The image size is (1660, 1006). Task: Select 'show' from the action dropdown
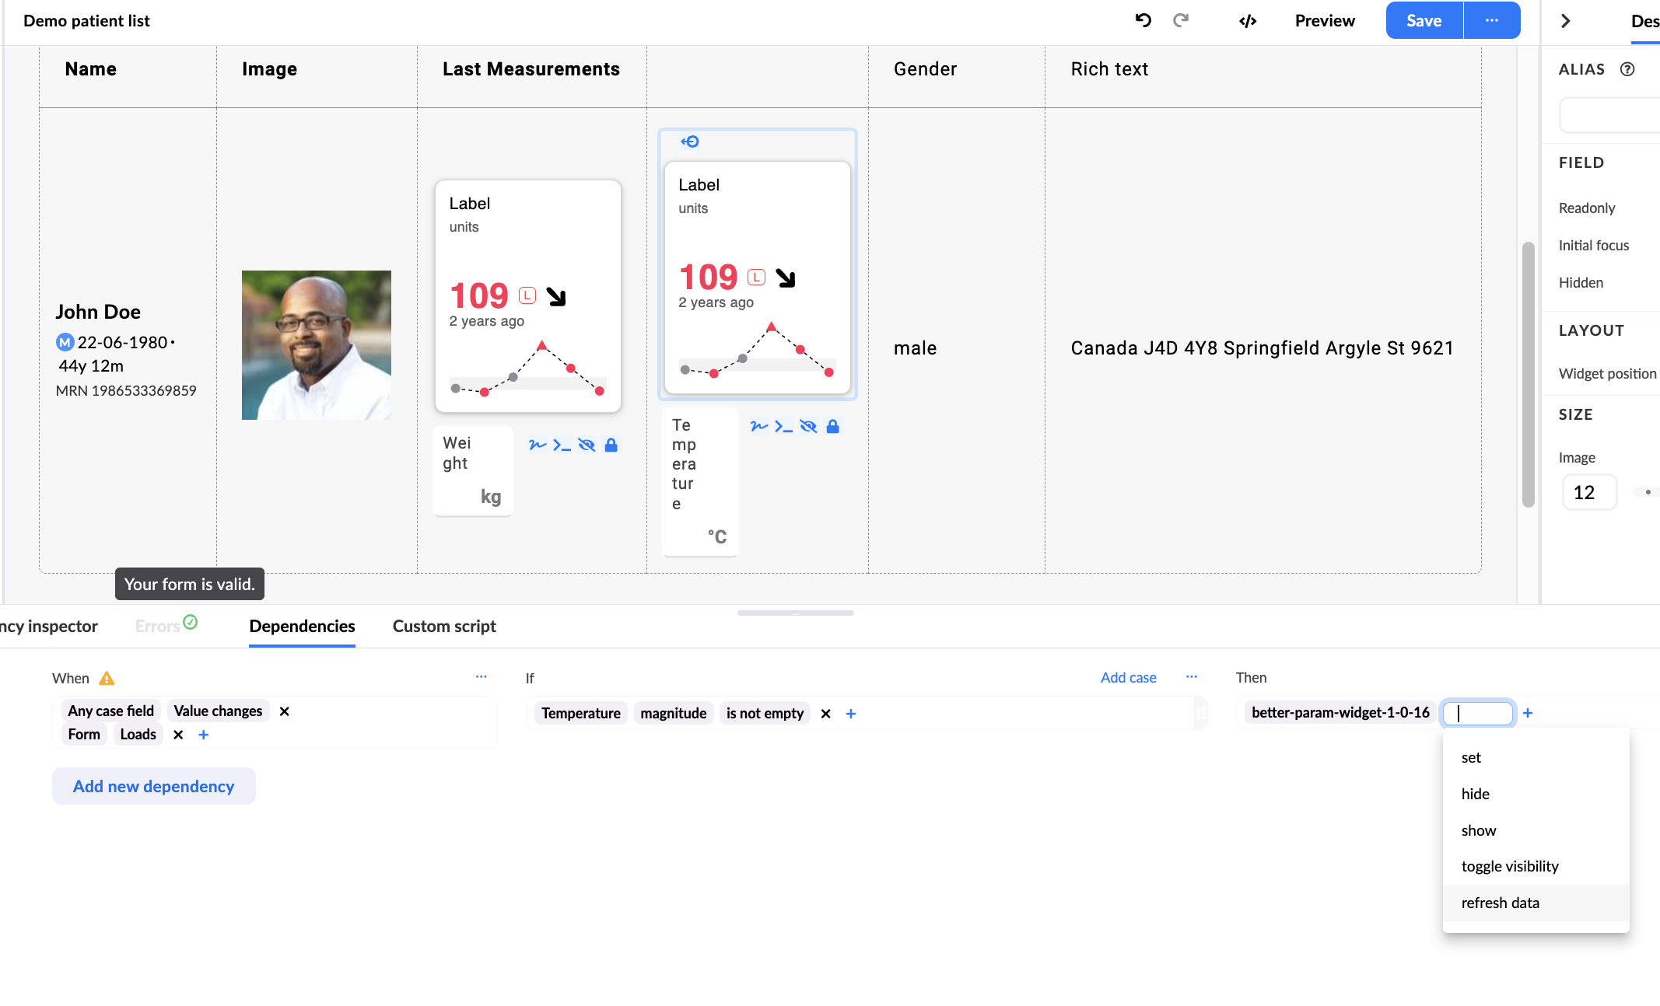coord(1536,830)
